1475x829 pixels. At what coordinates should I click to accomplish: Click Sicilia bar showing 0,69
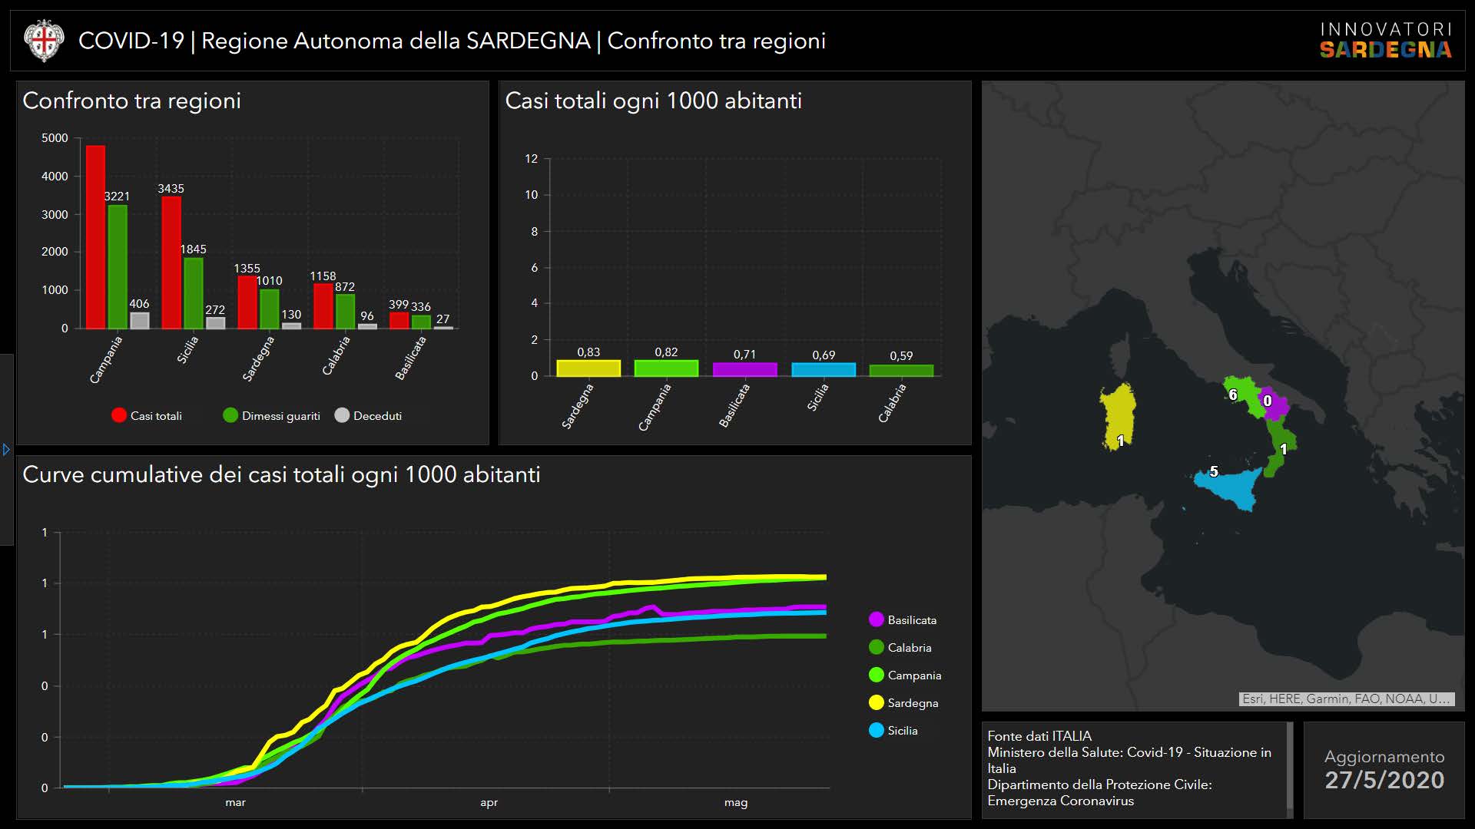point(823,369)
